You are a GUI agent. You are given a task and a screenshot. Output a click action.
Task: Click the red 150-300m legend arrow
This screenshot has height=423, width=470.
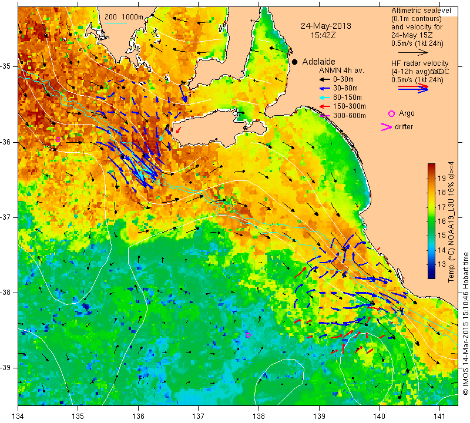click(325, 106)
